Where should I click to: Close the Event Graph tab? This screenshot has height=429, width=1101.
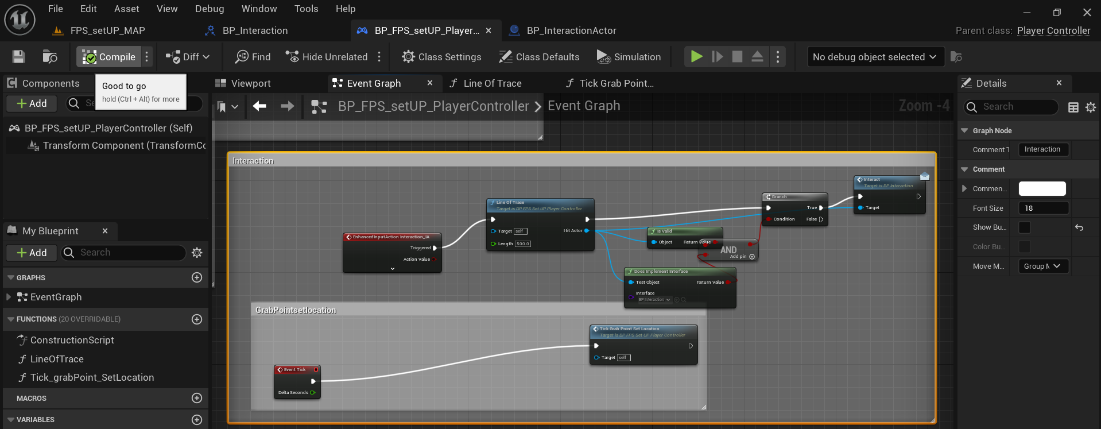click(x=430, y=83)
